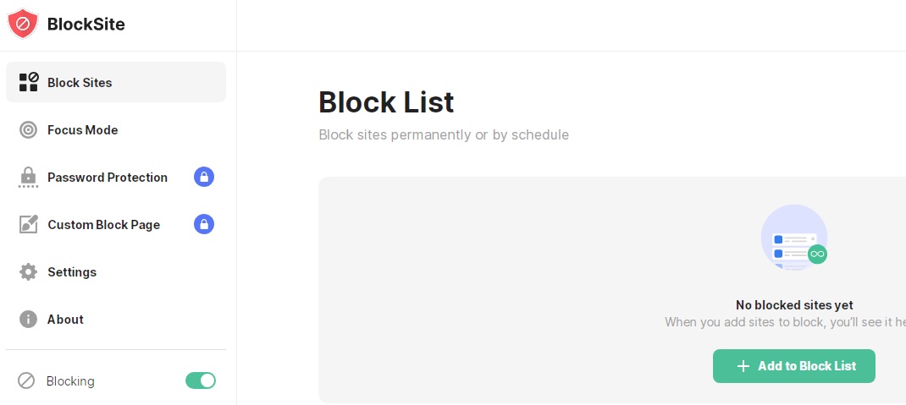This screenshot has width=906, height=405.
Task: Turn off the Blocking toggle switch
Action: (201, 380)
